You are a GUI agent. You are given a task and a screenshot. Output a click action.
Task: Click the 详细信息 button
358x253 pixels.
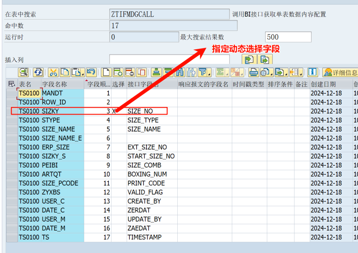click(340, 72)
